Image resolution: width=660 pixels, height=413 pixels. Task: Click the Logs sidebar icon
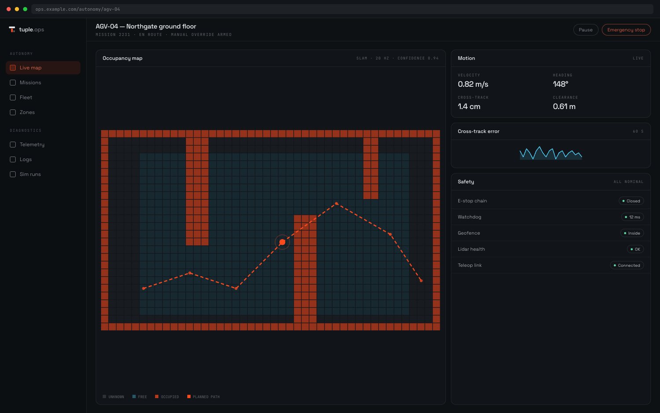pyautogui.click(x=13, y=159)
